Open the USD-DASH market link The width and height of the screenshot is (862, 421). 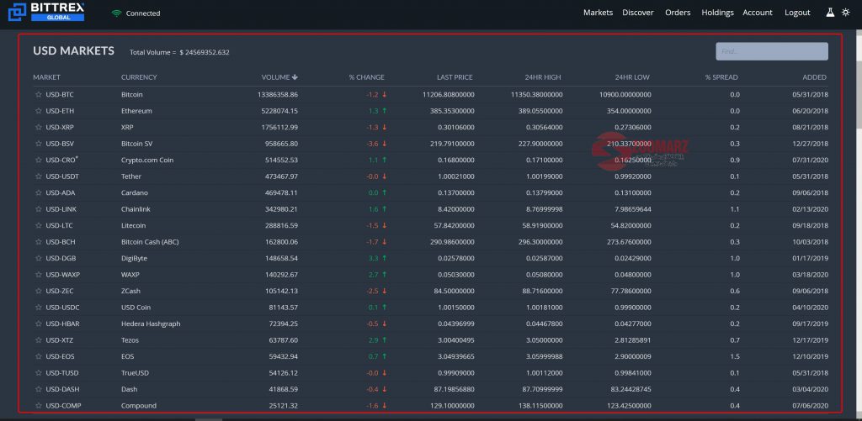[61, 389]
